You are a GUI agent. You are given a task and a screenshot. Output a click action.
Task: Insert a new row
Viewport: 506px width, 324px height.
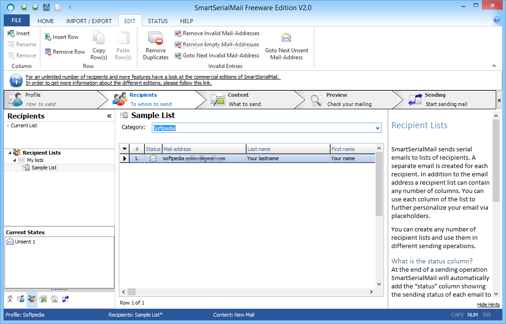coord(62,37)
